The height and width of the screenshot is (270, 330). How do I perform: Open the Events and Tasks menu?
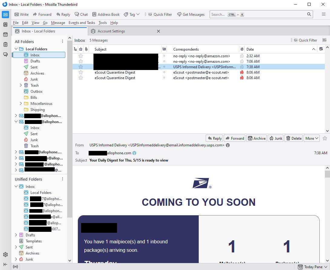click(82, 23)
